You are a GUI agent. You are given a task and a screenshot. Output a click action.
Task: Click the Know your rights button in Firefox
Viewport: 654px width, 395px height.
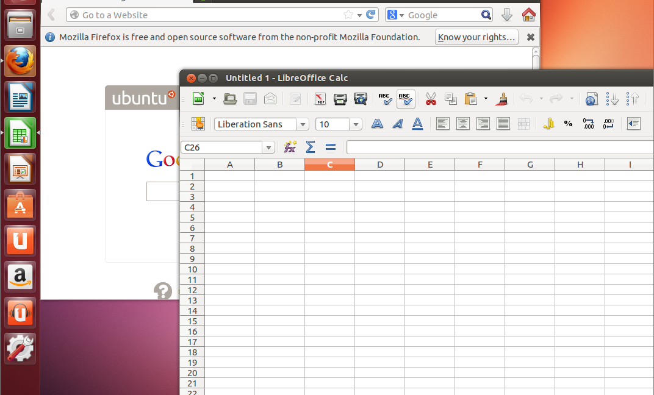pyautogui.click(x=476, y=37)
